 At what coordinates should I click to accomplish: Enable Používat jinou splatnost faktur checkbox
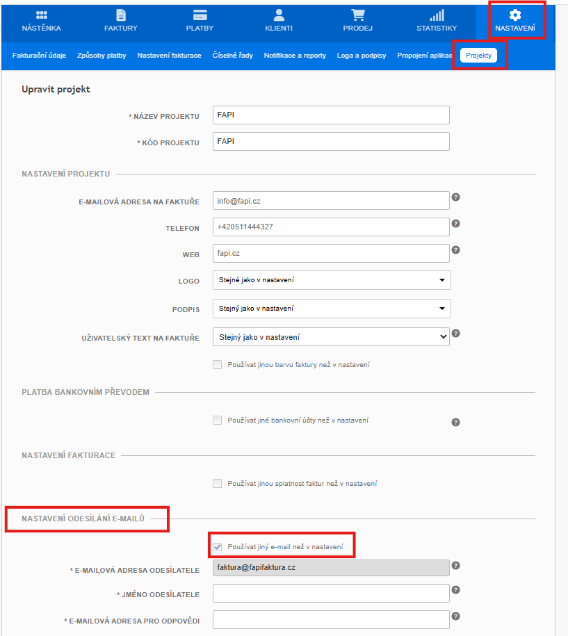pos(218,484)
